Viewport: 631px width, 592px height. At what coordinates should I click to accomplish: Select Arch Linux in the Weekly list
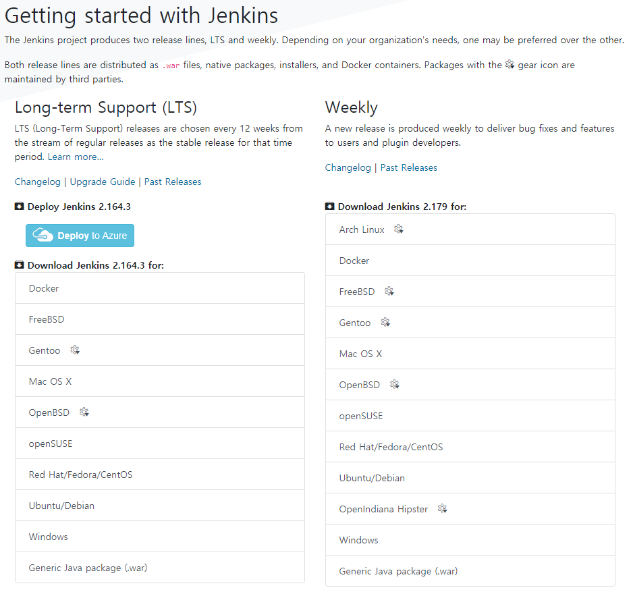point(470,230)
